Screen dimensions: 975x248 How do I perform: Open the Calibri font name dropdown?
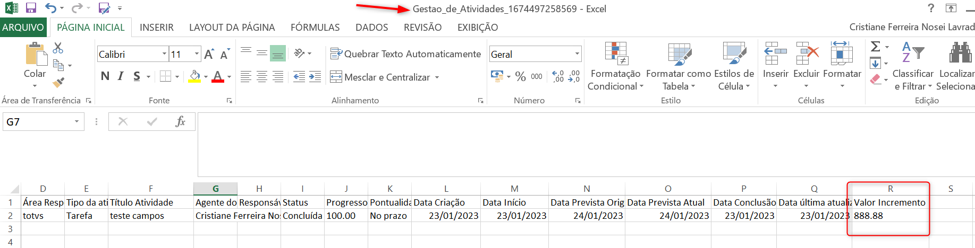tap(164, 54)
